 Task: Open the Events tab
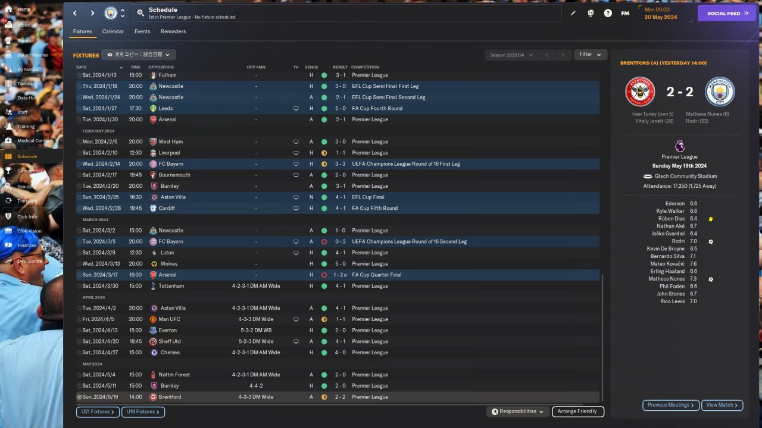142,32
